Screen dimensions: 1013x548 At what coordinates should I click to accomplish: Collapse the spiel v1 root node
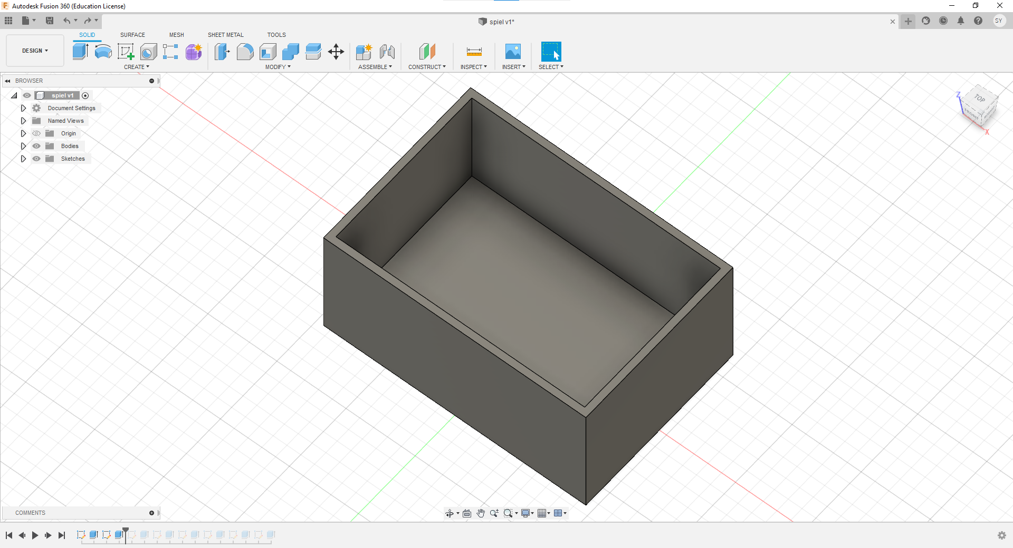14,95
